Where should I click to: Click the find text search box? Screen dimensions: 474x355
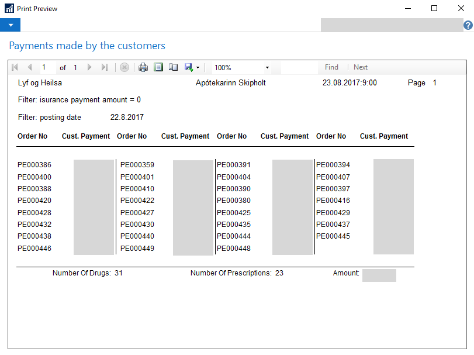click(298, 67)
